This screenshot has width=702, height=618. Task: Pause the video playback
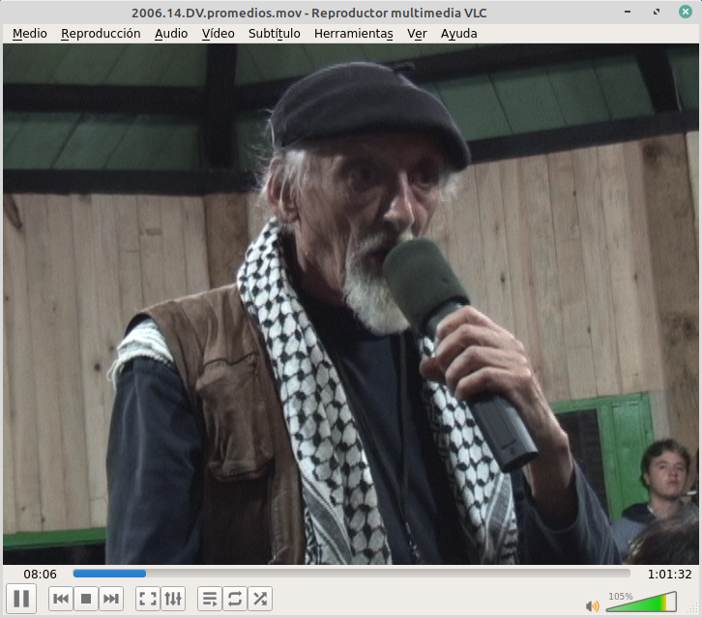coord(21,599)
